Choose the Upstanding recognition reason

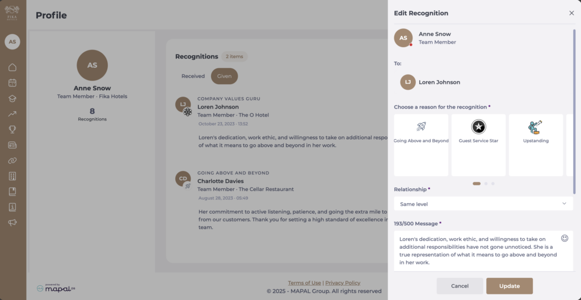pos(536,145)
